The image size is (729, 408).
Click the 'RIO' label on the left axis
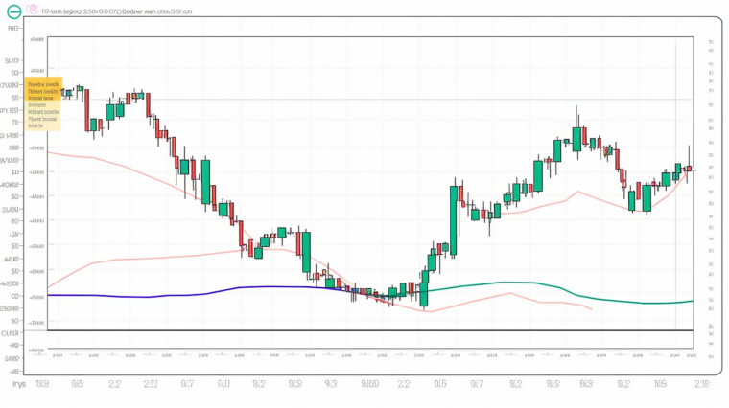click(12, 29)
